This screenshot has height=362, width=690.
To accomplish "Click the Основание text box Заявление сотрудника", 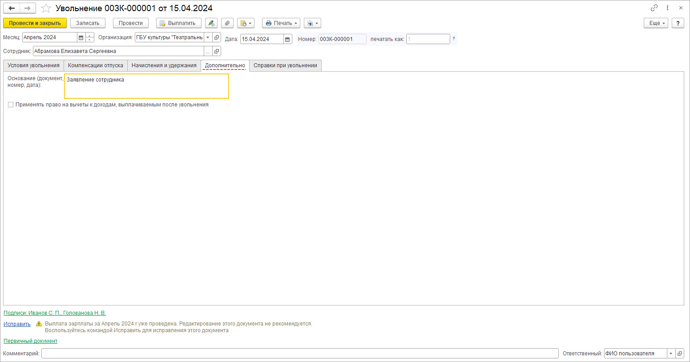I will 146,86.
